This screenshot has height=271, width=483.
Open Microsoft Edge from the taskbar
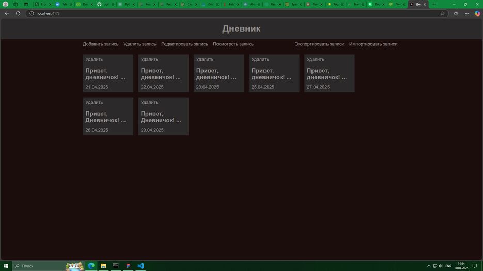click(x=91, y=266)
